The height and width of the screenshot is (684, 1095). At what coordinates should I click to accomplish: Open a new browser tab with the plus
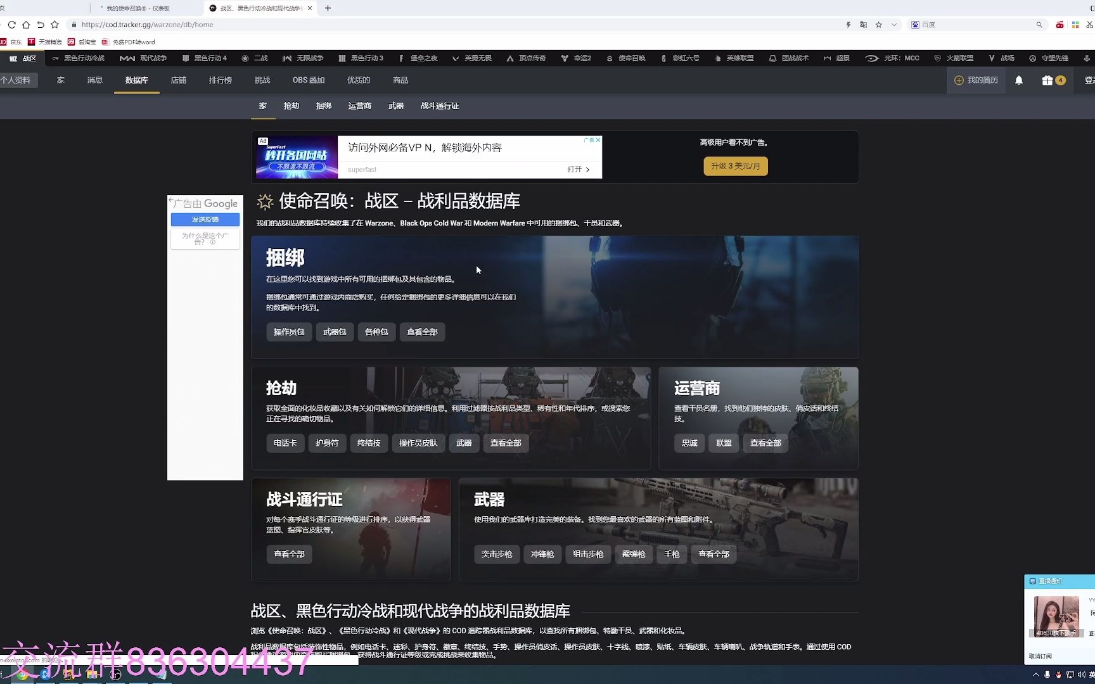[x=328, y=8]
